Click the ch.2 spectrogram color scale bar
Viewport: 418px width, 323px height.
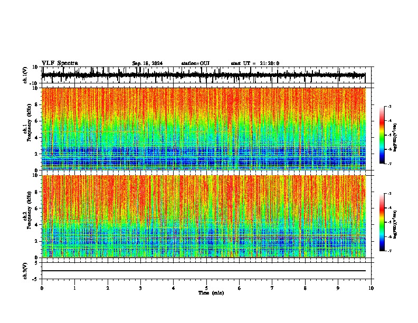coord(382,222)
